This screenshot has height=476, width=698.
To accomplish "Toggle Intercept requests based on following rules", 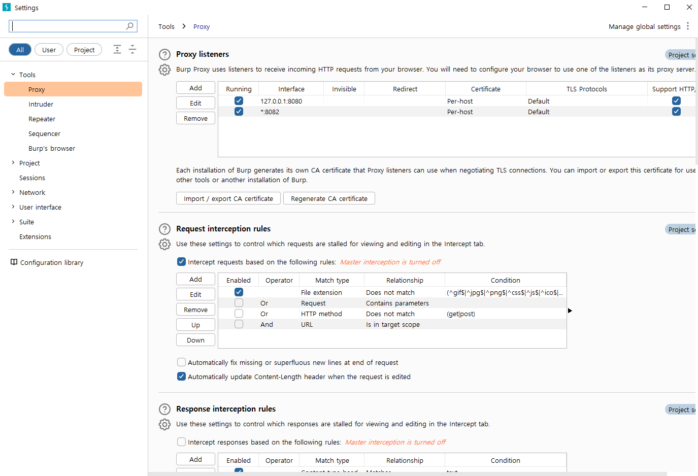I will pyautogui.click(x=181, y=262).
